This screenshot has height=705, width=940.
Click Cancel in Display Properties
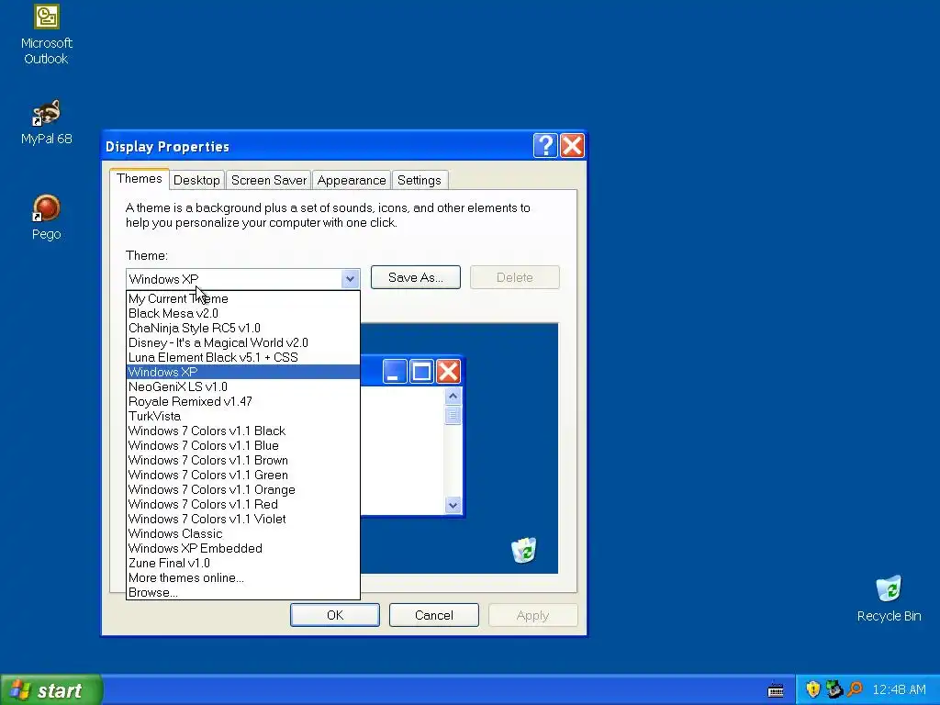(434, 615)
